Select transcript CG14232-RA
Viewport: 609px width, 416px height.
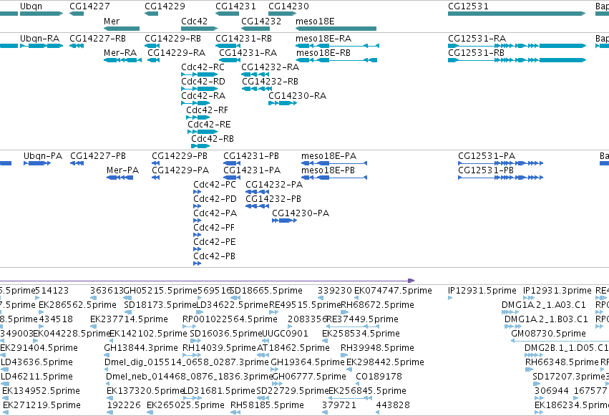(x=270, y=67)
